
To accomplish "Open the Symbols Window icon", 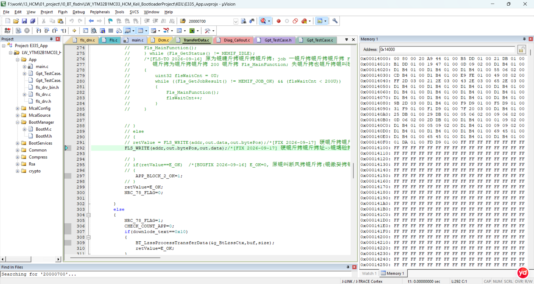I will [102, 31].
